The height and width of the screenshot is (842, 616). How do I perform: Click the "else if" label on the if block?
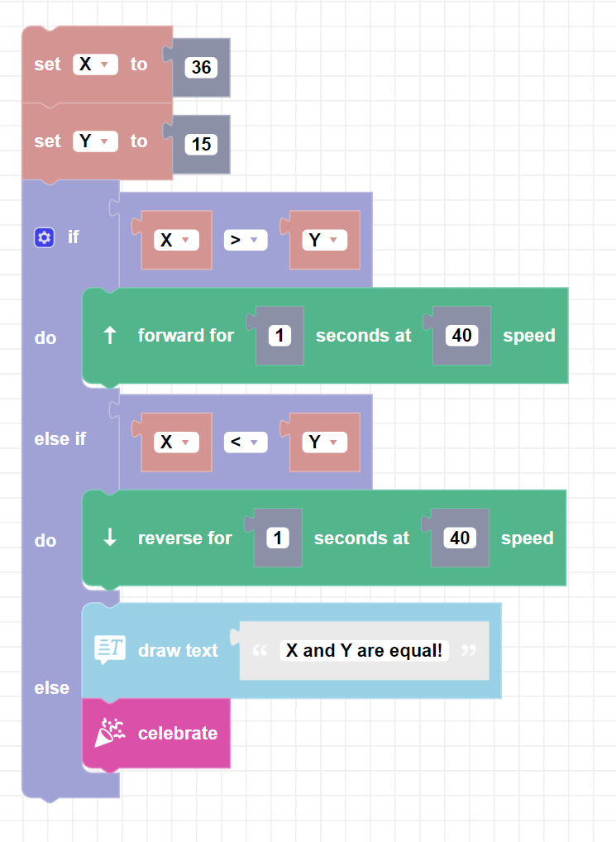pyautogui.click(x=60, y=438)
